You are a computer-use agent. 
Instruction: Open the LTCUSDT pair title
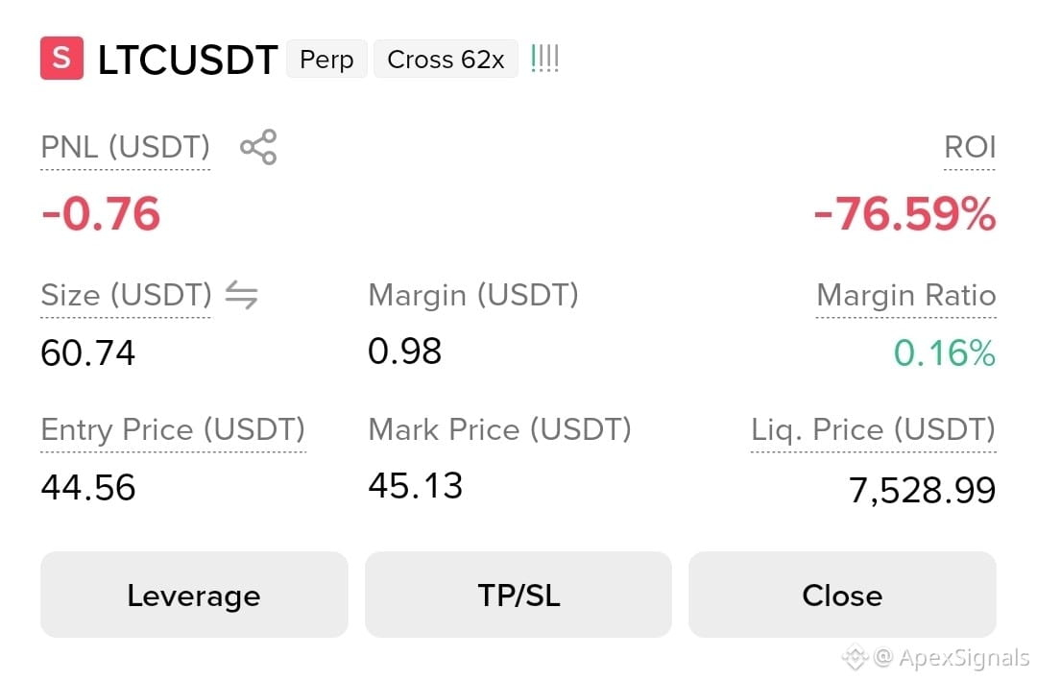coord(188,60)
